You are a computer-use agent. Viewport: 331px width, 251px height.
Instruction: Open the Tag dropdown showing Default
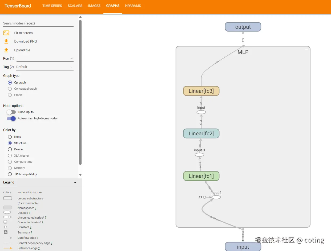[x=45, y=67]
